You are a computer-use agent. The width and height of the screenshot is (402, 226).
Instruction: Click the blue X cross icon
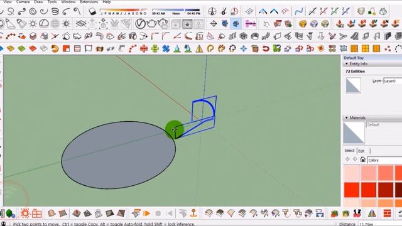[166, 48]
